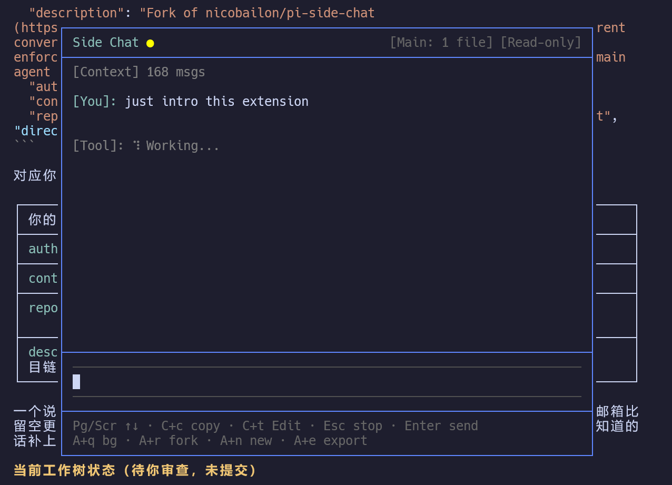
Task: Click the Side Chat title
Action: pyautogui.click(x=106, y=43)
